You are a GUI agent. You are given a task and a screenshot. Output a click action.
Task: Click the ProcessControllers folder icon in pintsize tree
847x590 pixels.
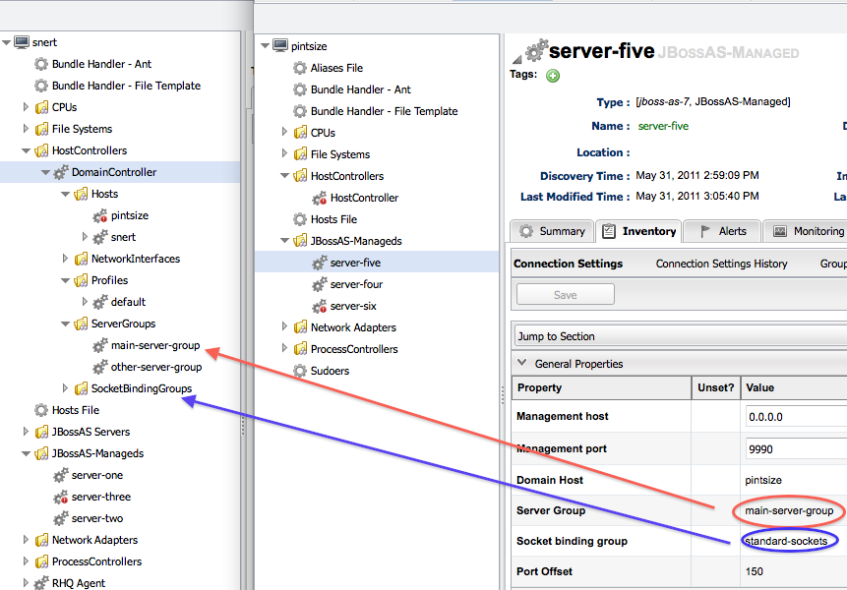pos(300,349)
